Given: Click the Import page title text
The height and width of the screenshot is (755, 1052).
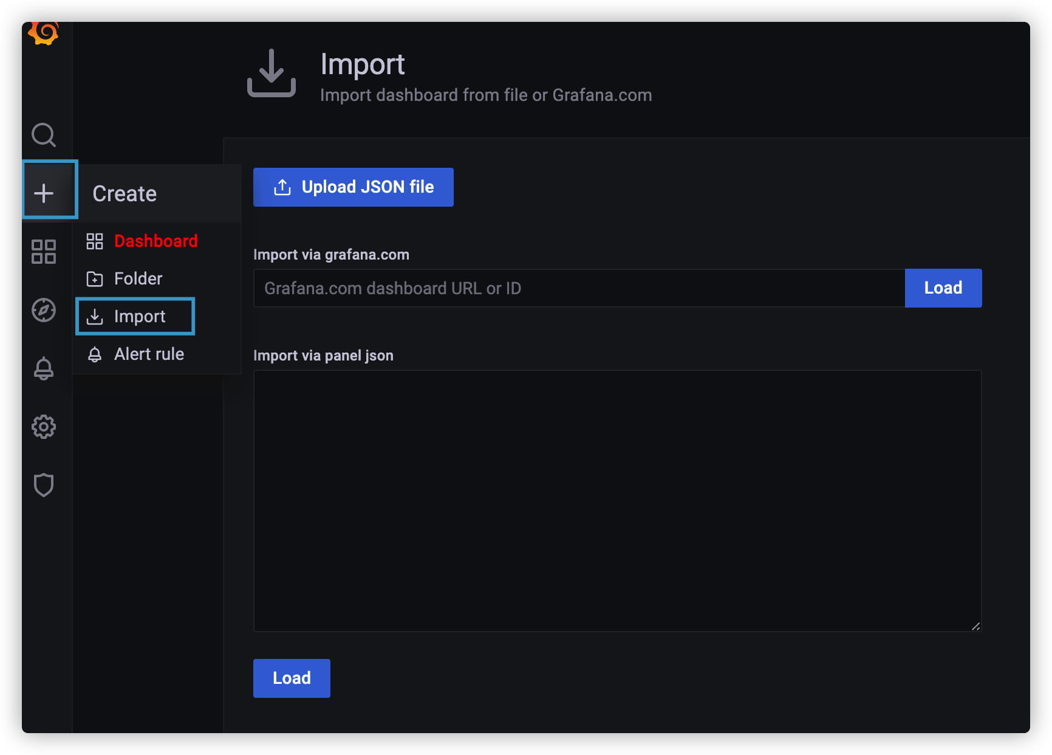Looking at the screenshot, I should (x=363, y=64).
